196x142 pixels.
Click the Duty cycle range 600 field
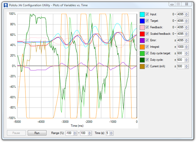[x=180, y=60]
